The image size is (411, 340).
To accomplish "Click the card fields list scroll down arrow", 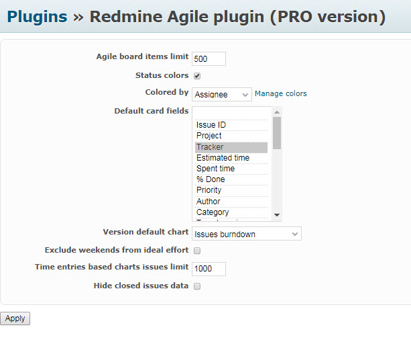I will click(x=277, y=215).
